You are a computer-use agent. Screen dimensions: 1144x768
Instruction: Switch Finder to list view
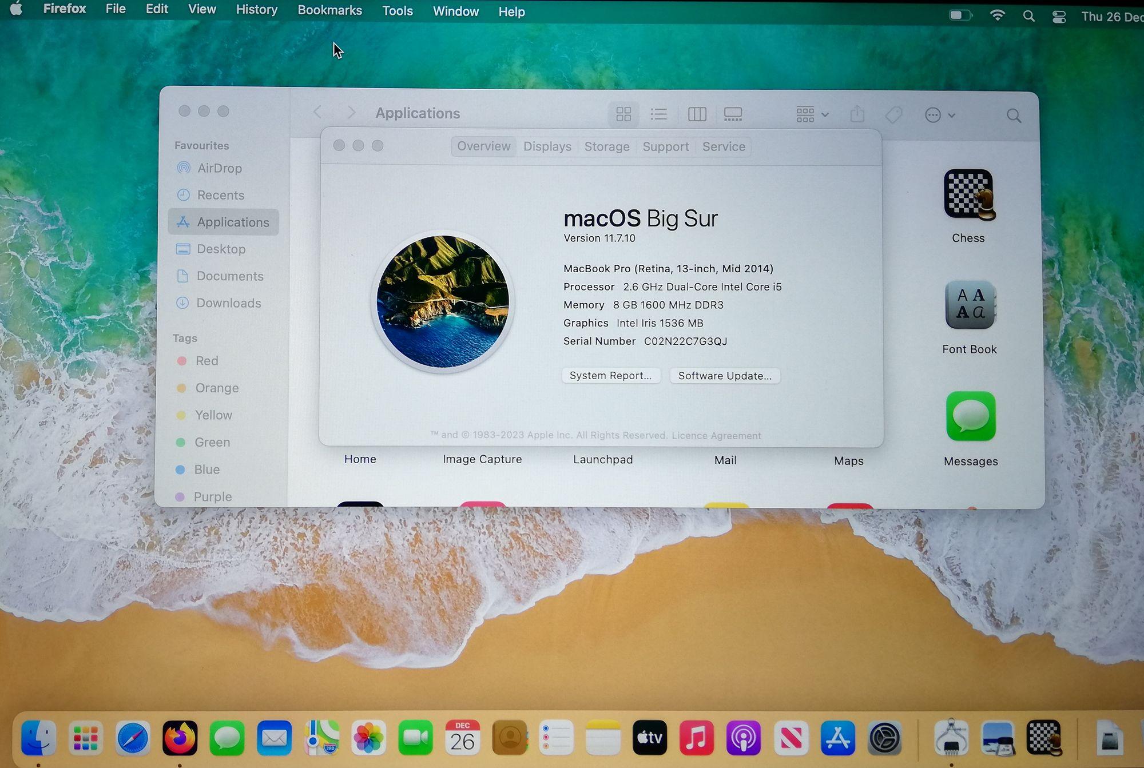[x=659, y=114]
